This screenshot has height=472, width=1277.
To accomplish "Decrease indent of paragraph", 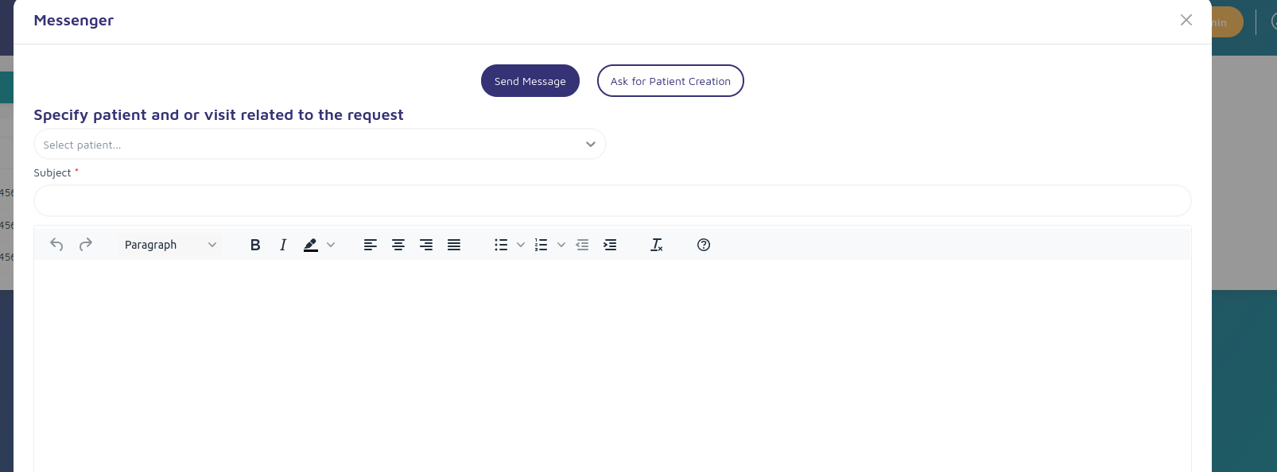I will (582, 245).
